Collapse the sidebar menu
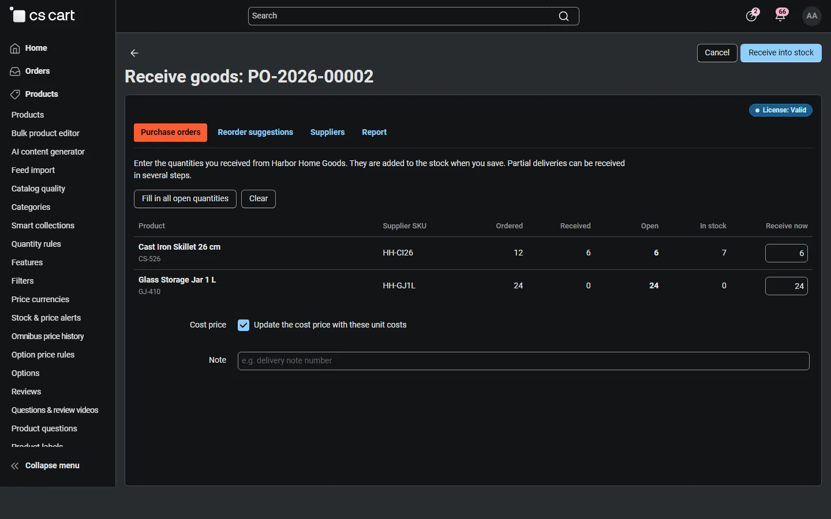831x519 pixels. 45,465
